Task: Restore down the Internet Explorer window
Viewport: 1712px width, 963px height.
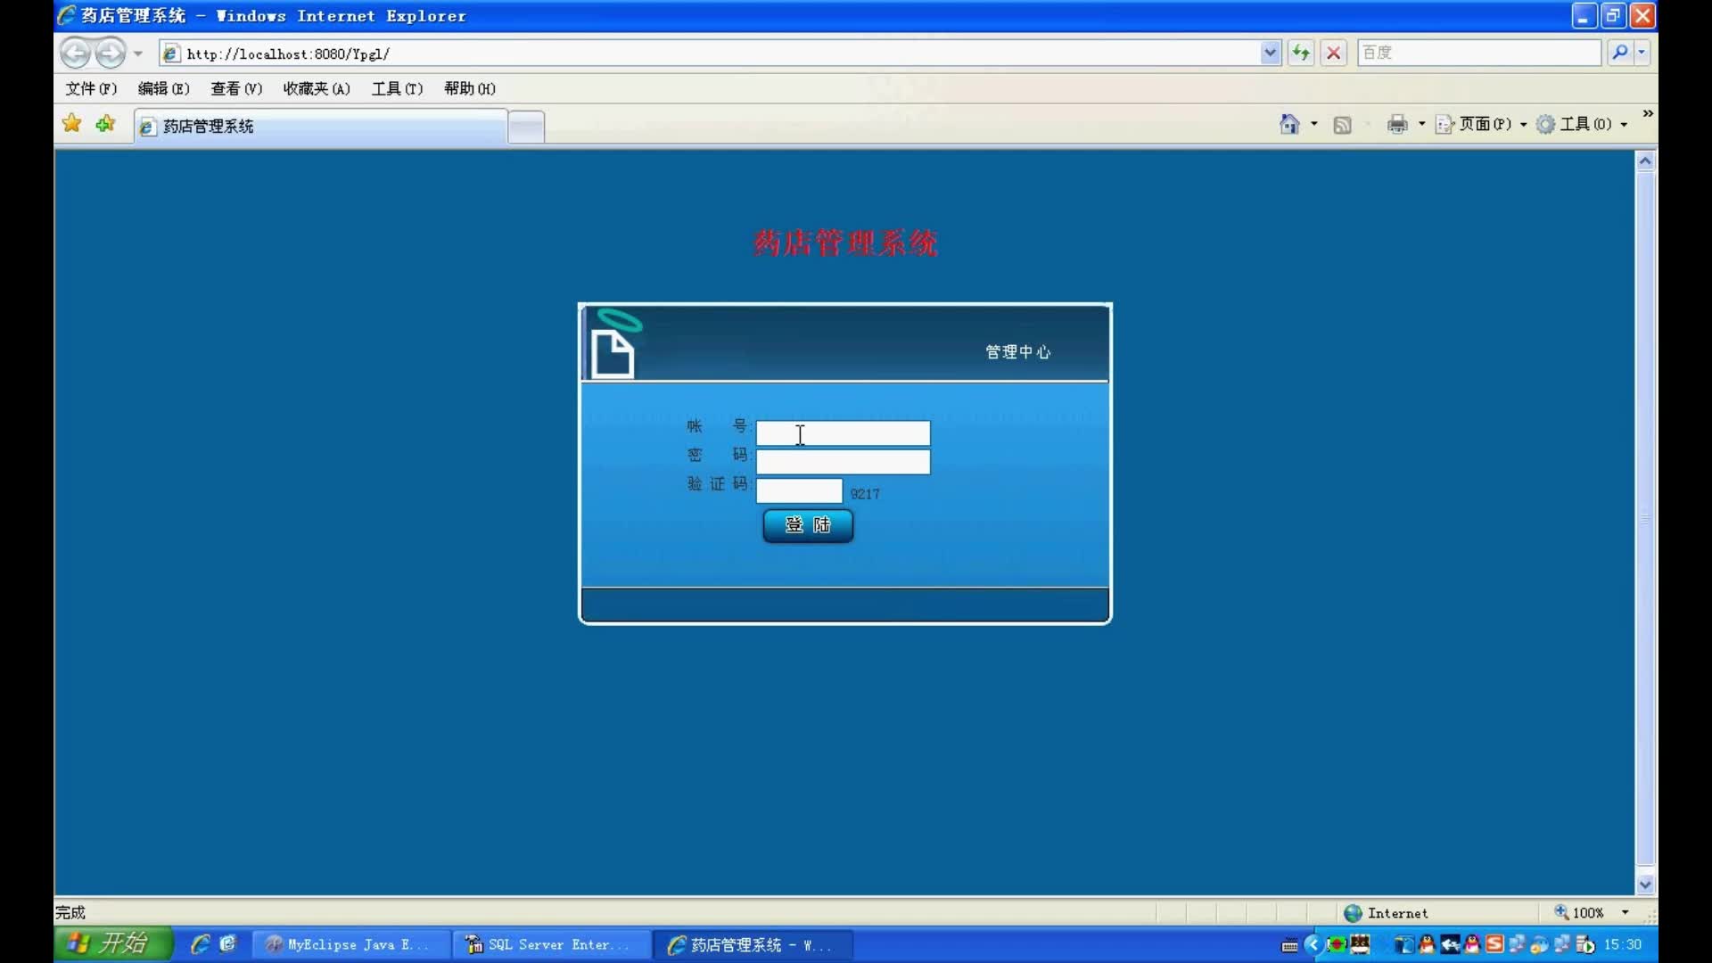Action: (1613, 16)
